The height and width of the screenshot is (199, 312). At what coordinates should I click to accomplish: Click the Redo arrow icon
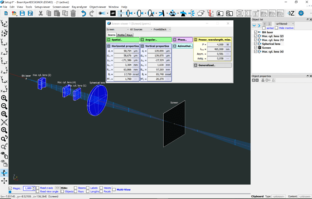click(91, 14)
